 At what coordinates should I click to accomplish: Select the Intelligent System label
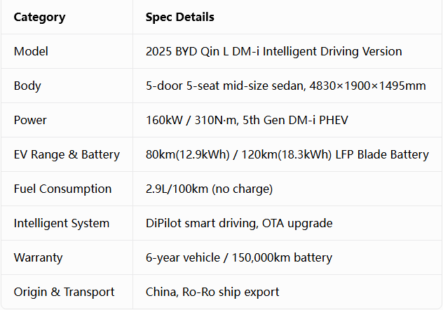[x=62, y=223]
